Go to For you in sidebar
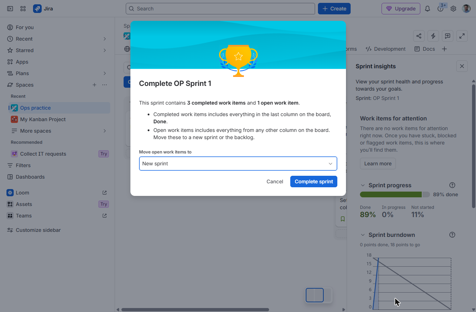Screen dimensions: 476x312 click(x=59, y=27)
